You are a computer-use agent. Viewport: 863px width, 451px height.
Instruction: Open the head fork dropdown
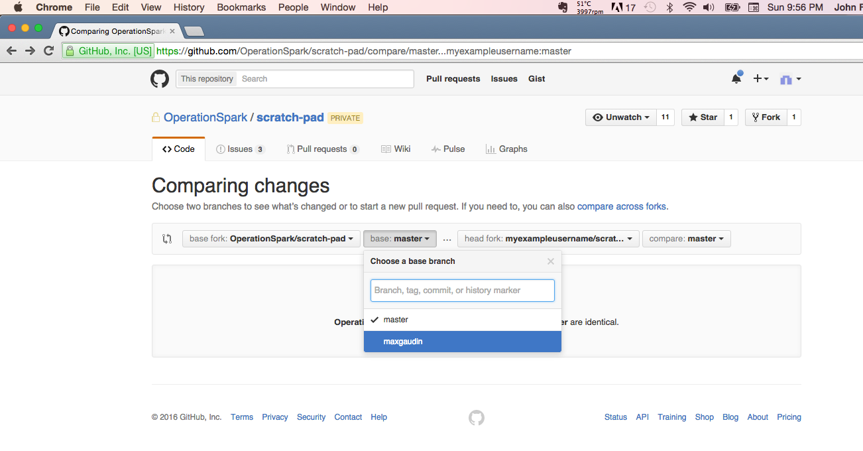pyautogui.click(x=548, y=239)
